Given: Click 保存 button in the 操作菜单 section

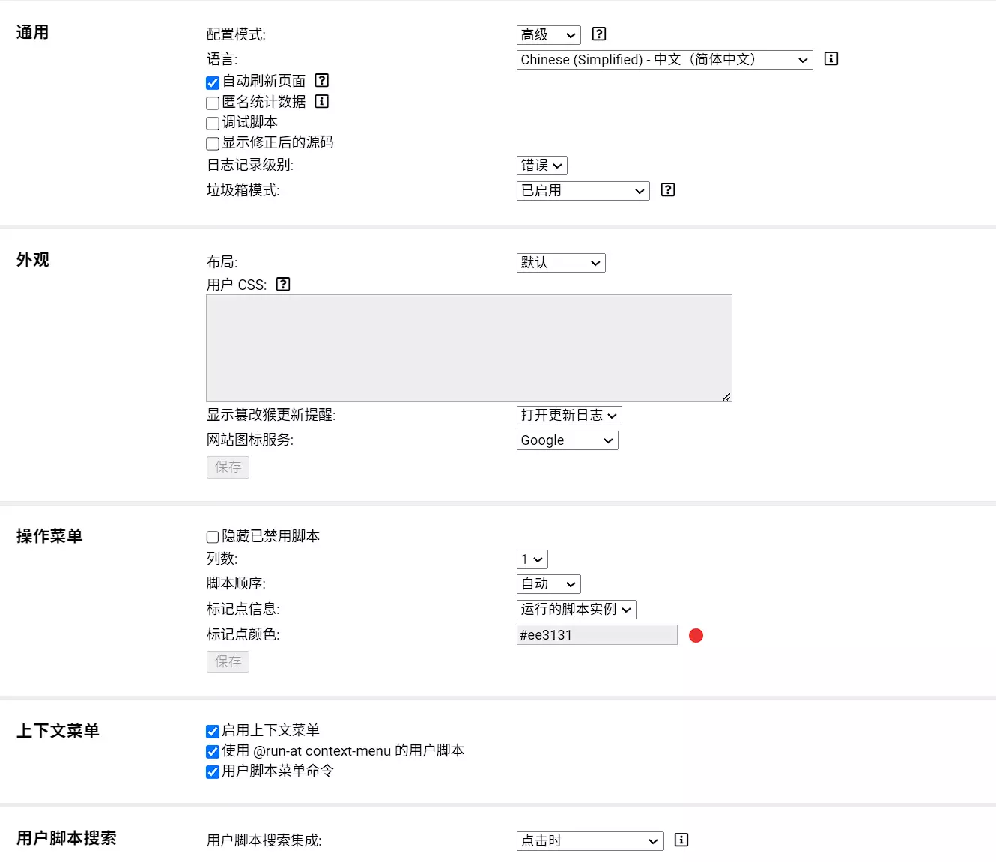Looking at the screenshot, I should tap(228, 661).
